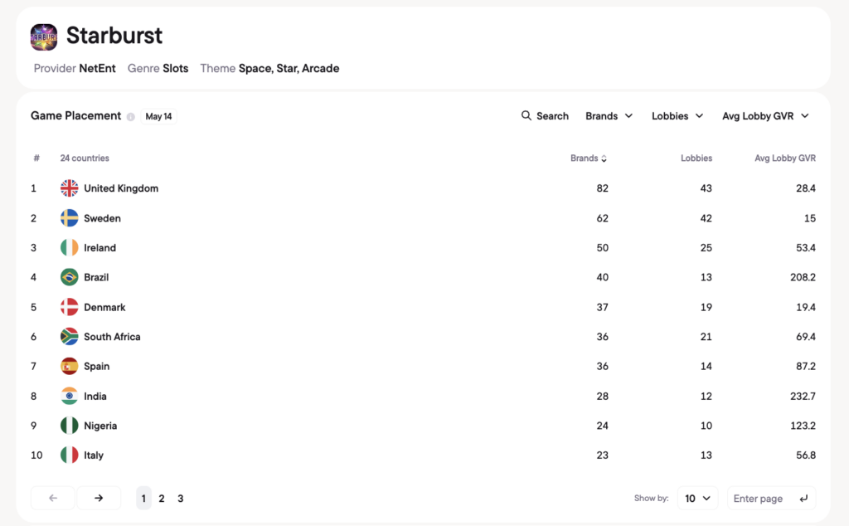Click the Search magnifier icon
Viewport: 849px width, 526px height.
coord(526,115)
